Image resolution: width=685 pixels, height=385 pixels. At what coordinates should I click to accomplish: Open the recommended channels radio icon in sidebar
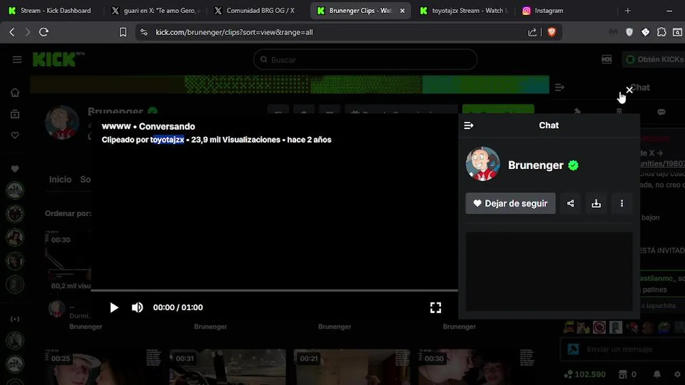(15, 319)
